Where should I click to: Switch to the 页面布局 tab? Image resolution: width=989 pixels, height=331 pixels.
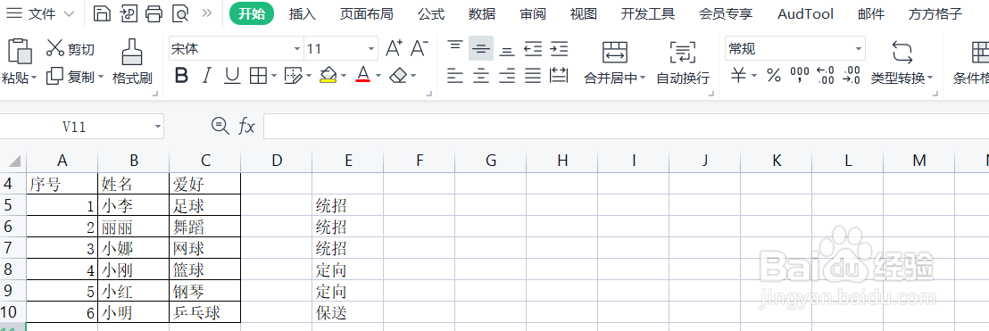pos(367,13)
